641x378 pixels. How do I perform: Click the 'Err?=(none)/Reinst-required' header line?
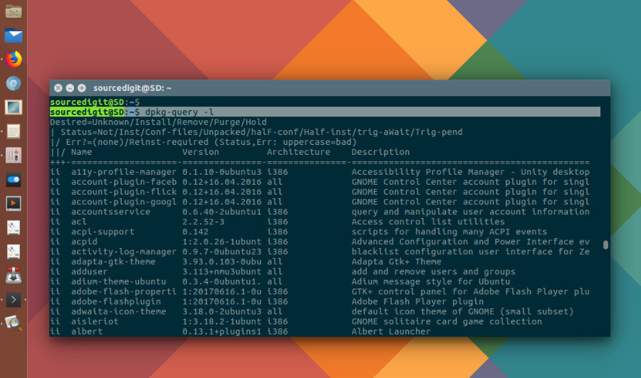click(x=212, y=142)
